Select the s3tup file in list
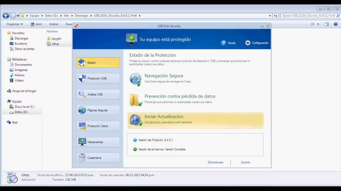The height and width of the screenshot is (191, 341). pos(55,44)
